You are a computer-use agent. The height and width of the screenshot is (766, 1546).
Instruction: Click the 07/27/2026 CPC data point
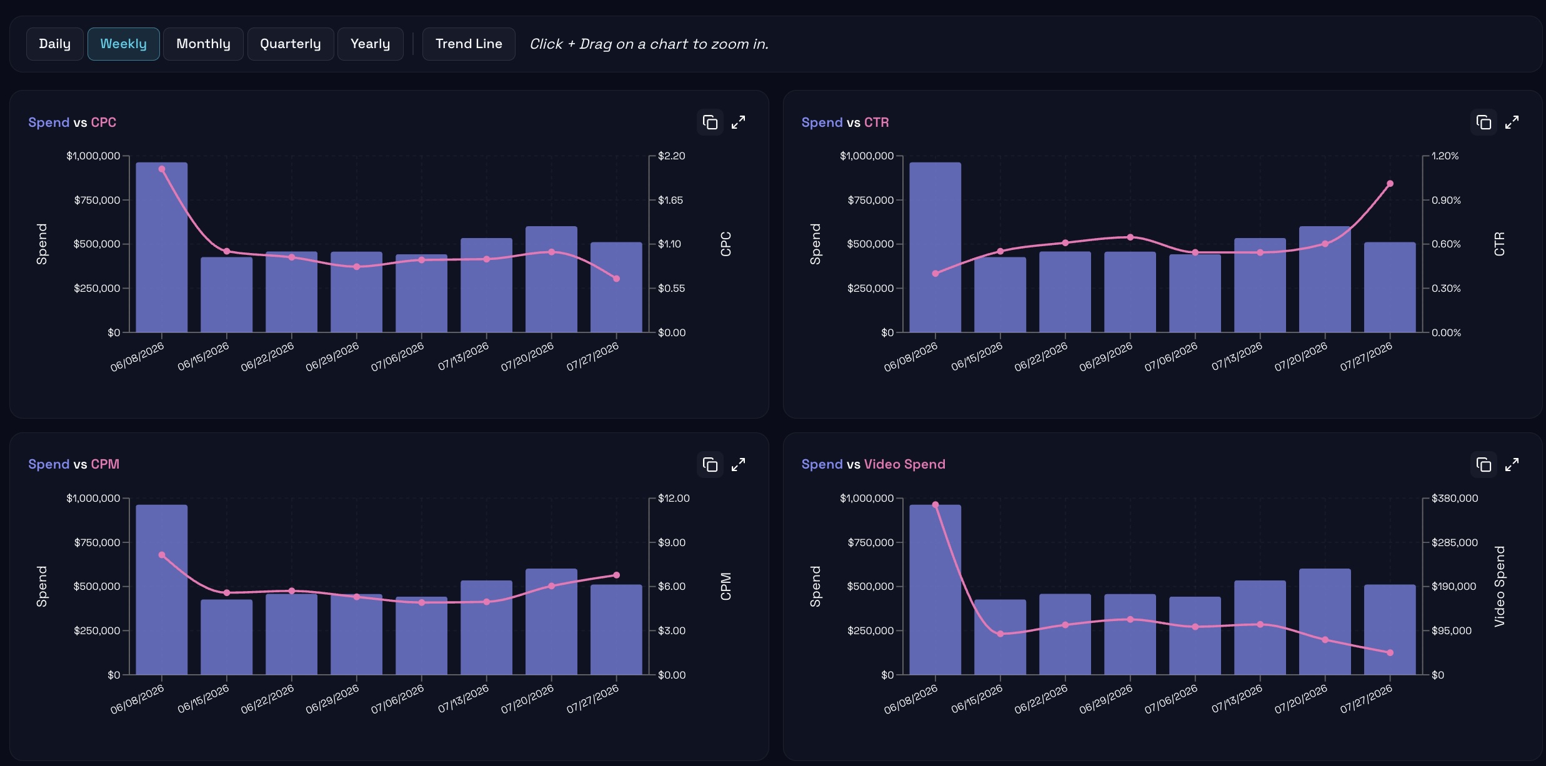pos(616,279)
